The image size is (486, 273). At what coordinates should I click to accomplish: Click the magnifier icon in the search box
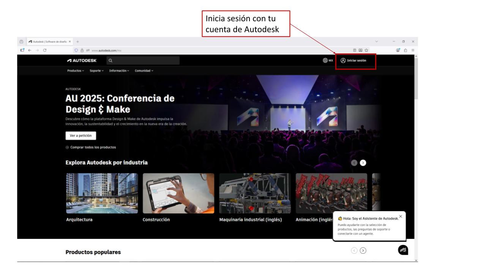point(110,61)
